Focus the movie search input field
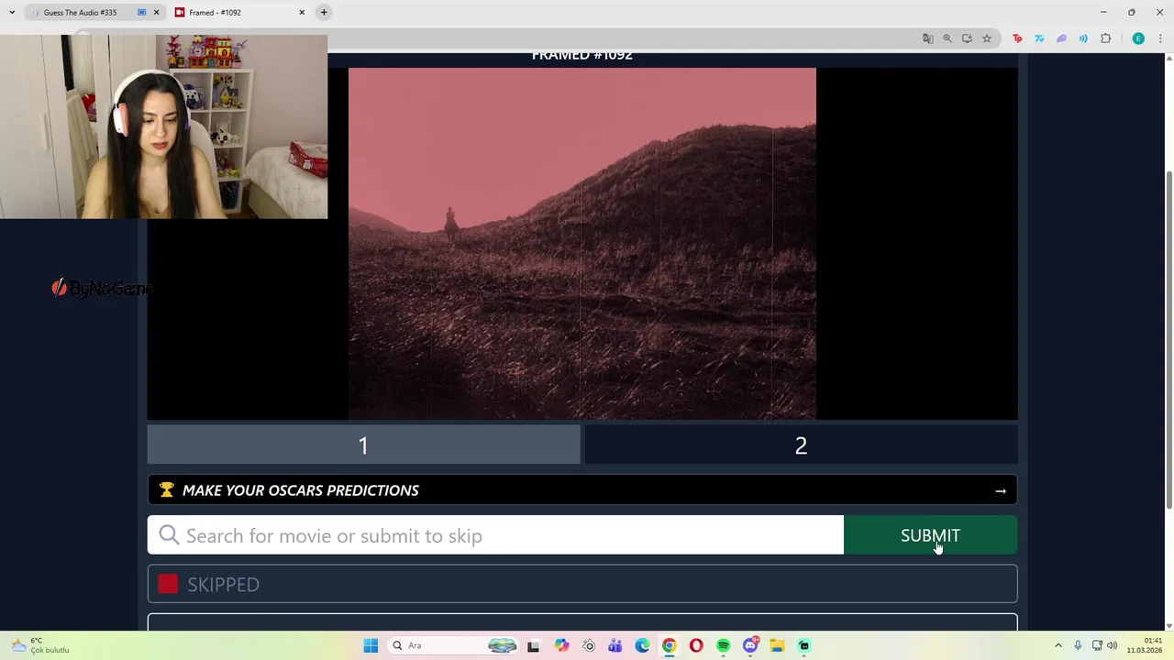This screenshot has width=1174, height=660. pos(495,535)
